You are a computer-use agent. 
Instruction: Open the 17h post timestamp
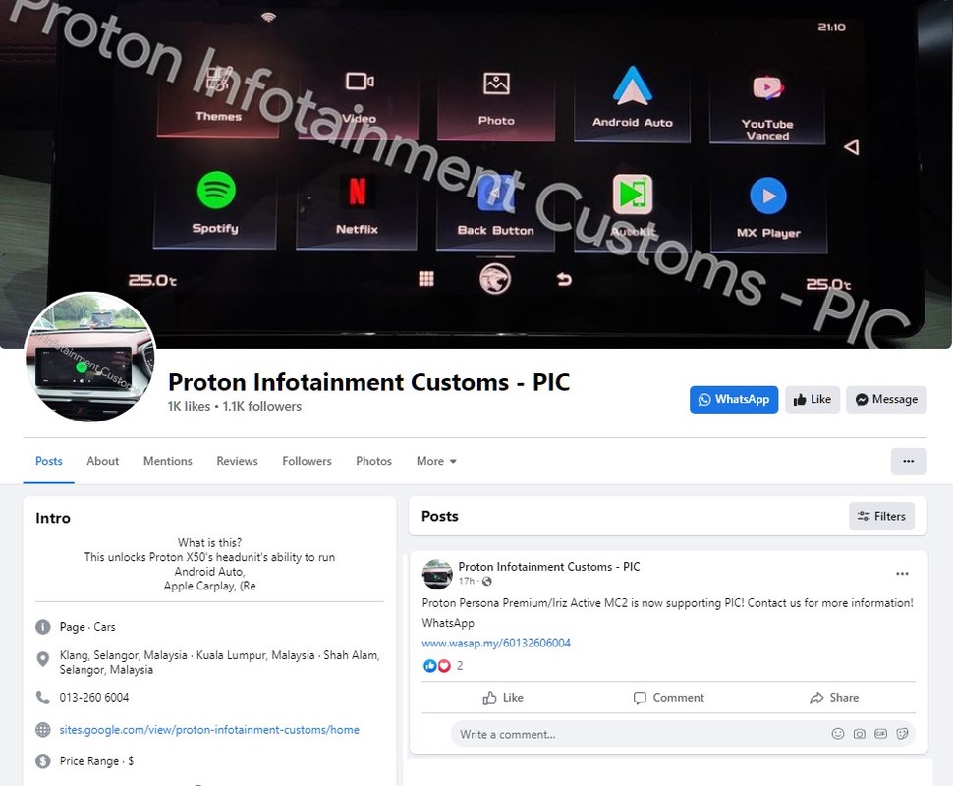466,581
